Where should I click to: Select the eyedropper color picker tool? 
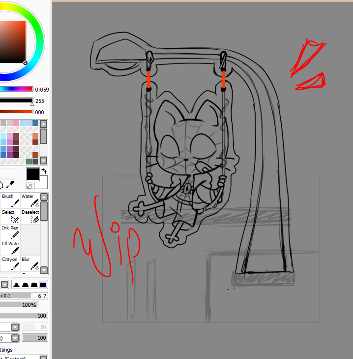pos(10,185)
